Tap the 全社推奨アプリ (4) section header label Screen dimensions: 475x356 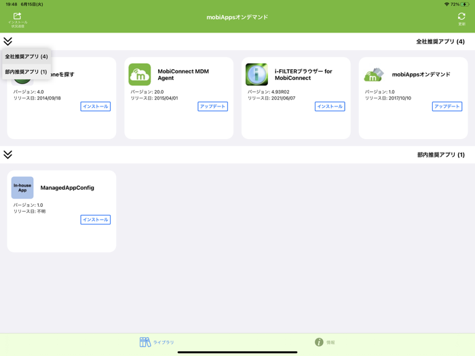point(440,41)
